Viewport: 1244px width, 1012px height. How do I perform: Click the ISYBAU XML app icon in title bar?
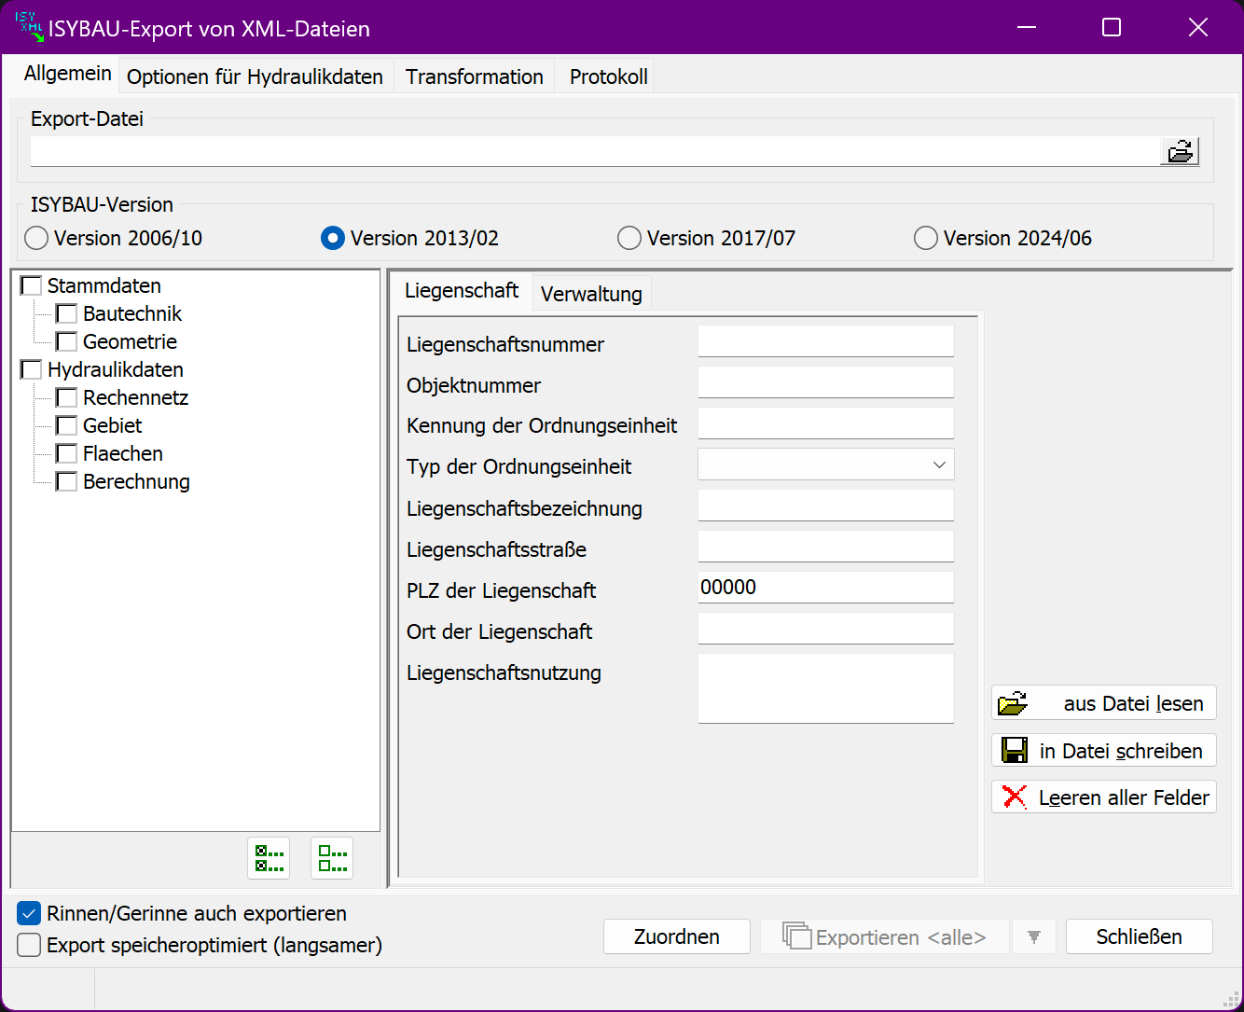coord(28,27)
